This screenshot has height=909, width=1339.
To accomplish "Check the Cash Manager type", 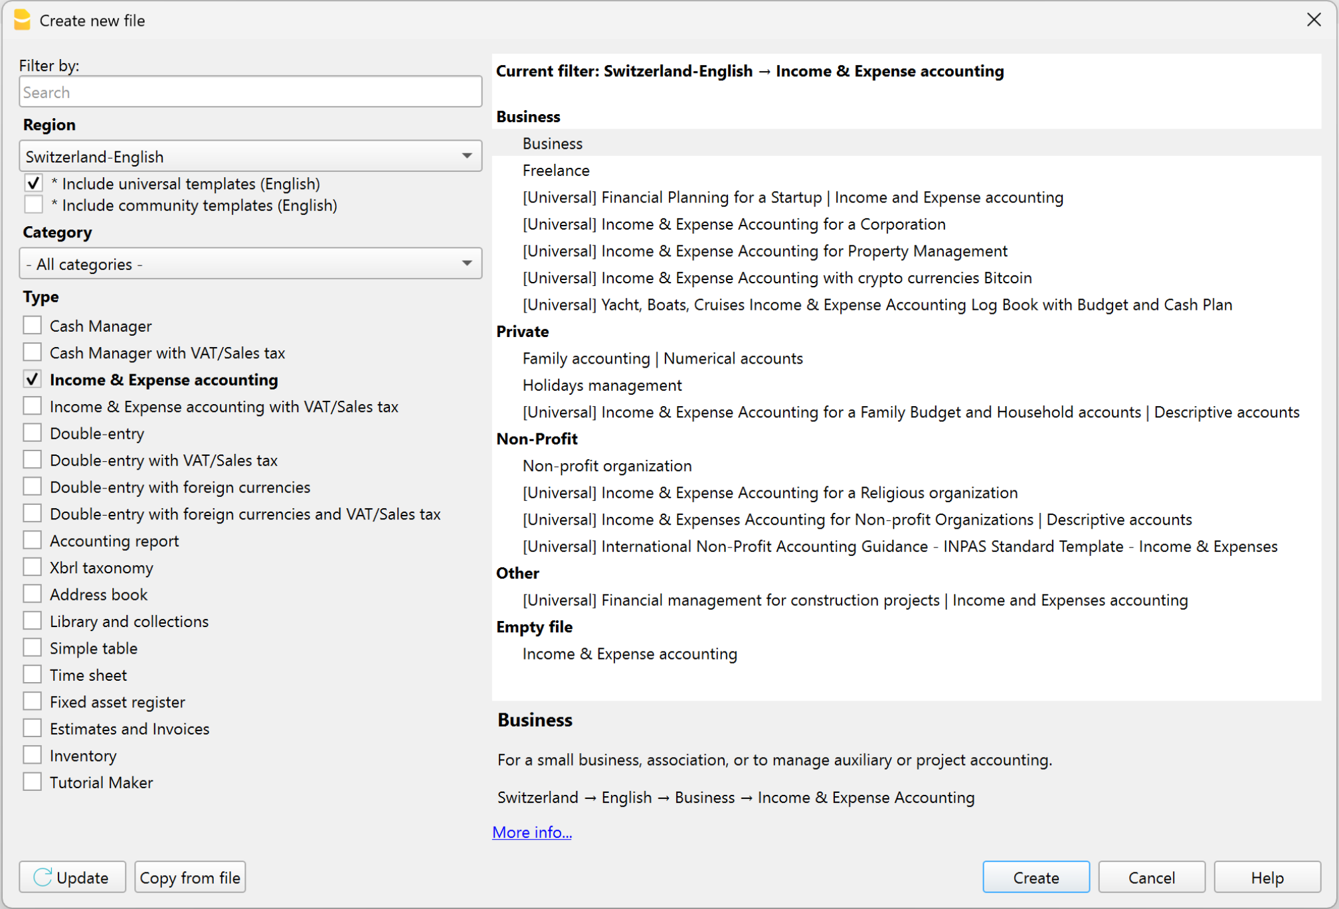I will 33,326.
